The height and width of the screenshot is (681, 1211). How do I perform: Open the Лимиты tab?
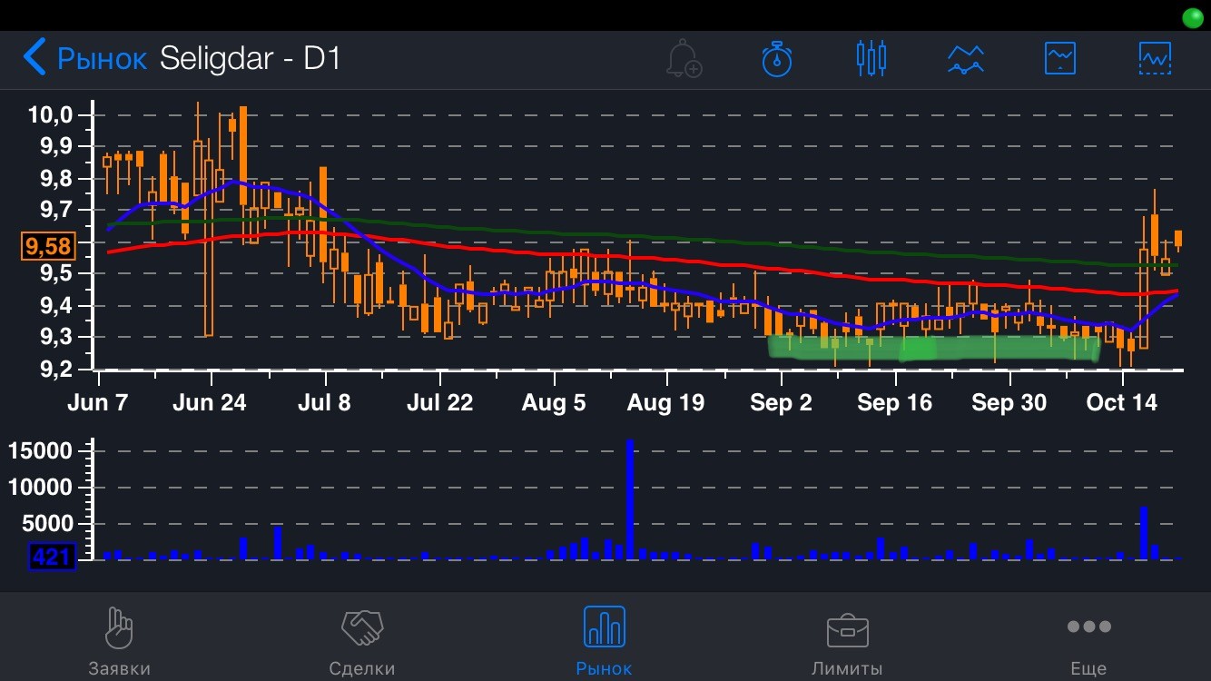(x=847, y=640)
